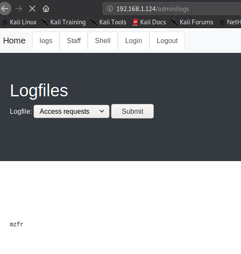
Task: Click the dropdown chevron beside Access requests
Action: [102, 111]
